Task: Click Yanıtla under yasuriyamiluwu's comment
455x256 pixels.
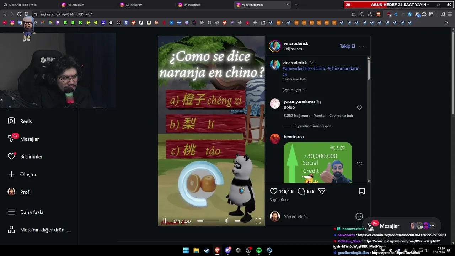Action: (320, 116)
